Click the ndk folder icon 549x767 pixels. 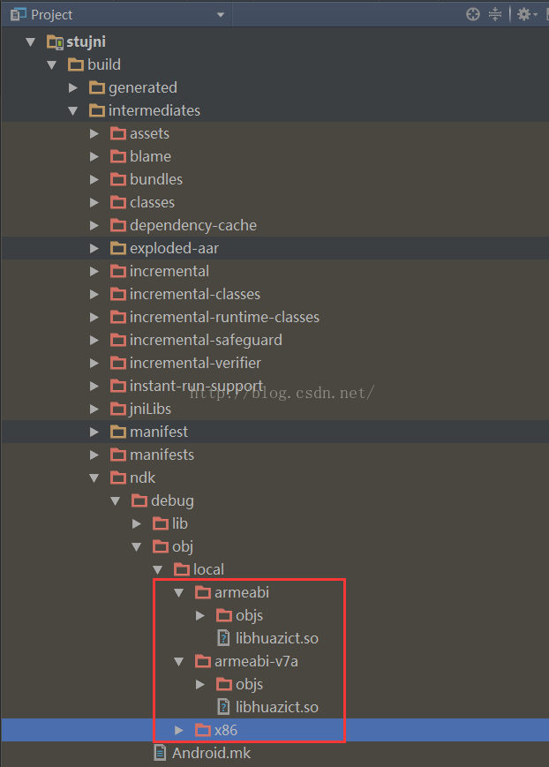point(118,477)
